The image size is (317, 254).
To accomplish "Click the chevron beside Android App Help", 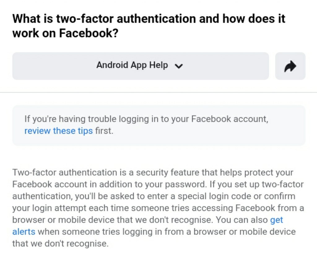I will click(179, 66).
